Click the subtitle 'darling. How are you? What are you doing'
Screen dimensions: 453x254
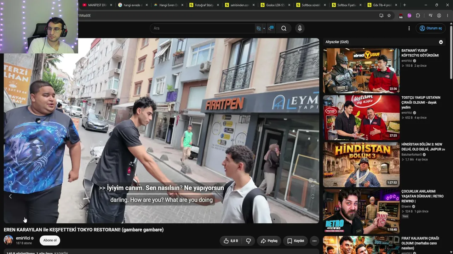161,200
